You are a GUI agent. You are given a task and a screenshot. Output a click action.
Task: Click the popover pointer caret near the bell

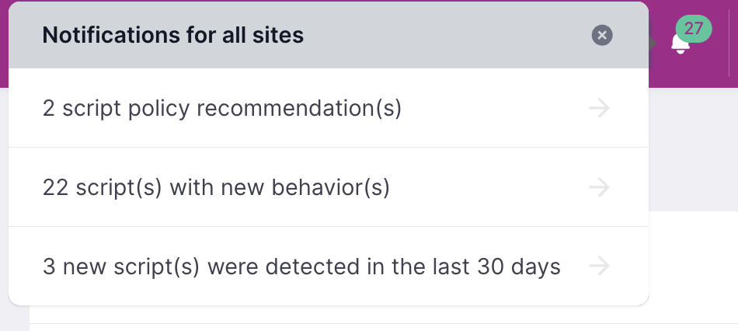pos(653,44)
